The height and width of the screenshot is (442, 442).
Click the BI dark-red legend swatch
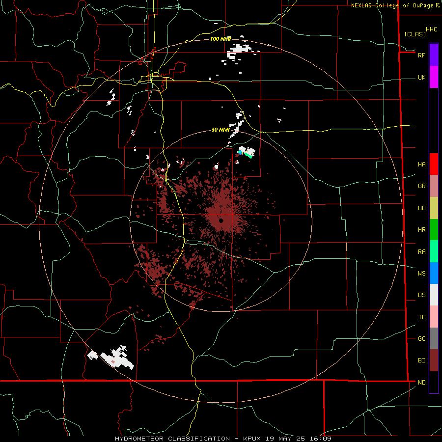point(434,360)
